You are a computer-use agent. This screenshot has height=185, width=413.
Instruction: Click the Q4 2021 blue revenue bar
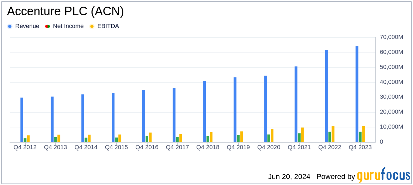(x=296, y=104)
